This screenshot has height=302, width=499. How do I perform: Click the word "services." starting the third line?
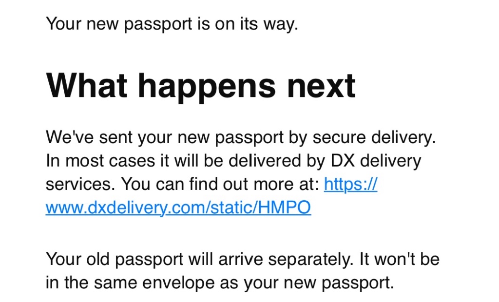81,184
